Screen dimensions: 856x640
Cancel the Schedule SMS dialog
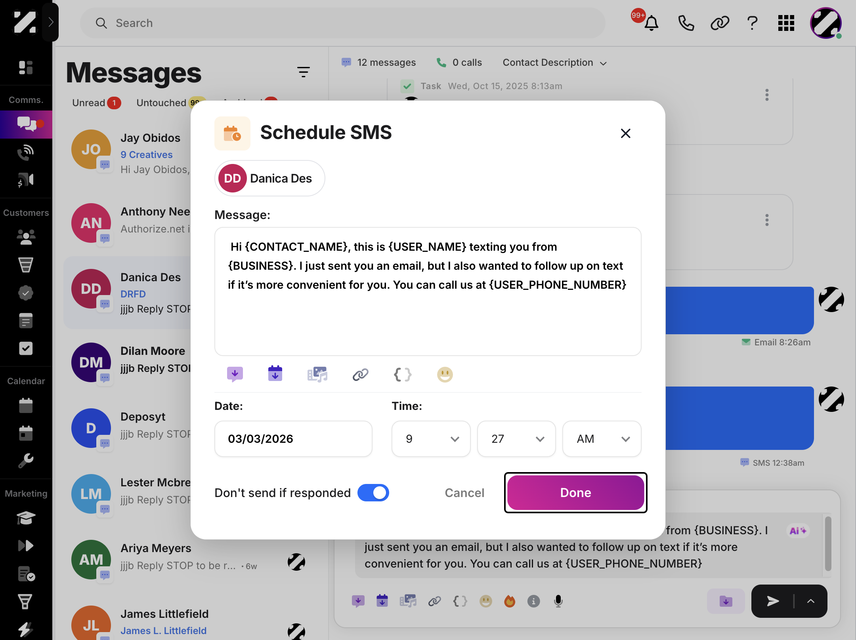(x=464, y=493)
